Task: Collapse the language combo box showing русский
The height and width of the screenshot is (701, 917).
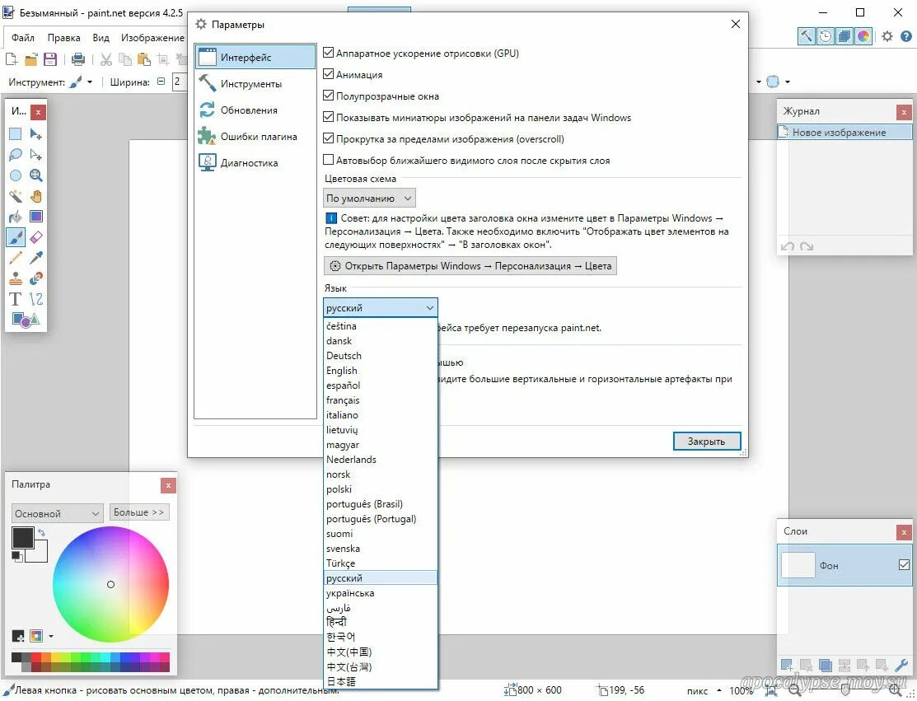Action: tap(380, 307)
